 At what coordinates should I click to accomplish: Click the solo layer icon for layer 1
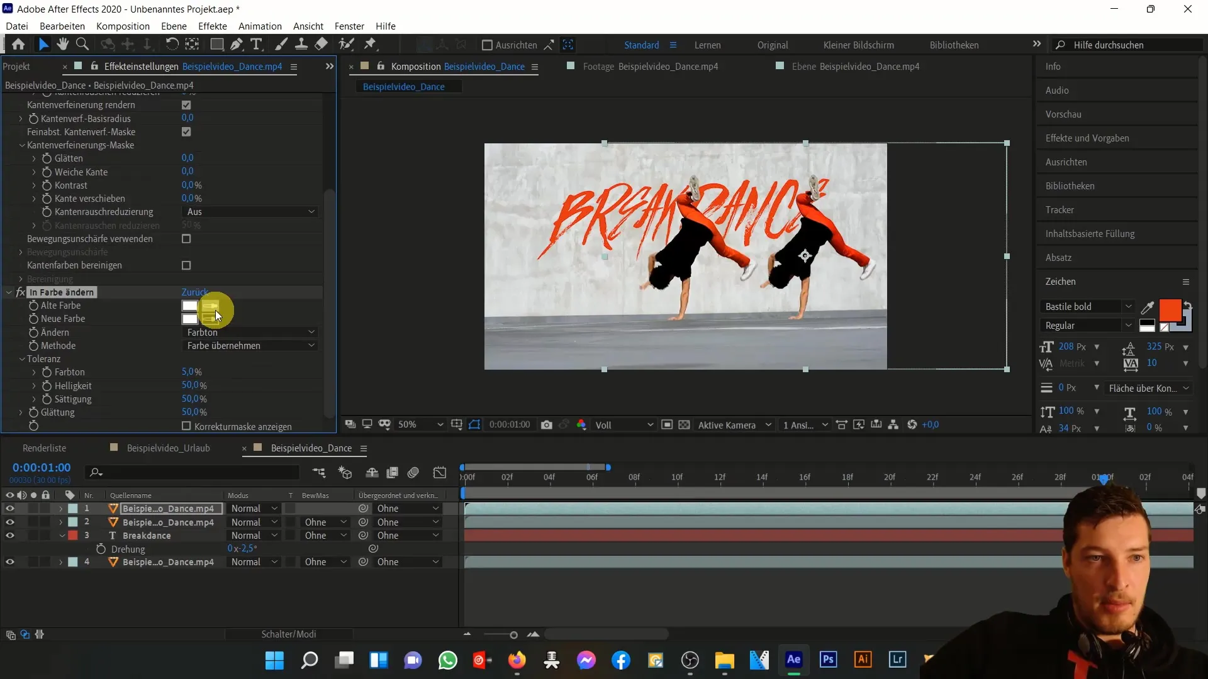pos(33,508)
